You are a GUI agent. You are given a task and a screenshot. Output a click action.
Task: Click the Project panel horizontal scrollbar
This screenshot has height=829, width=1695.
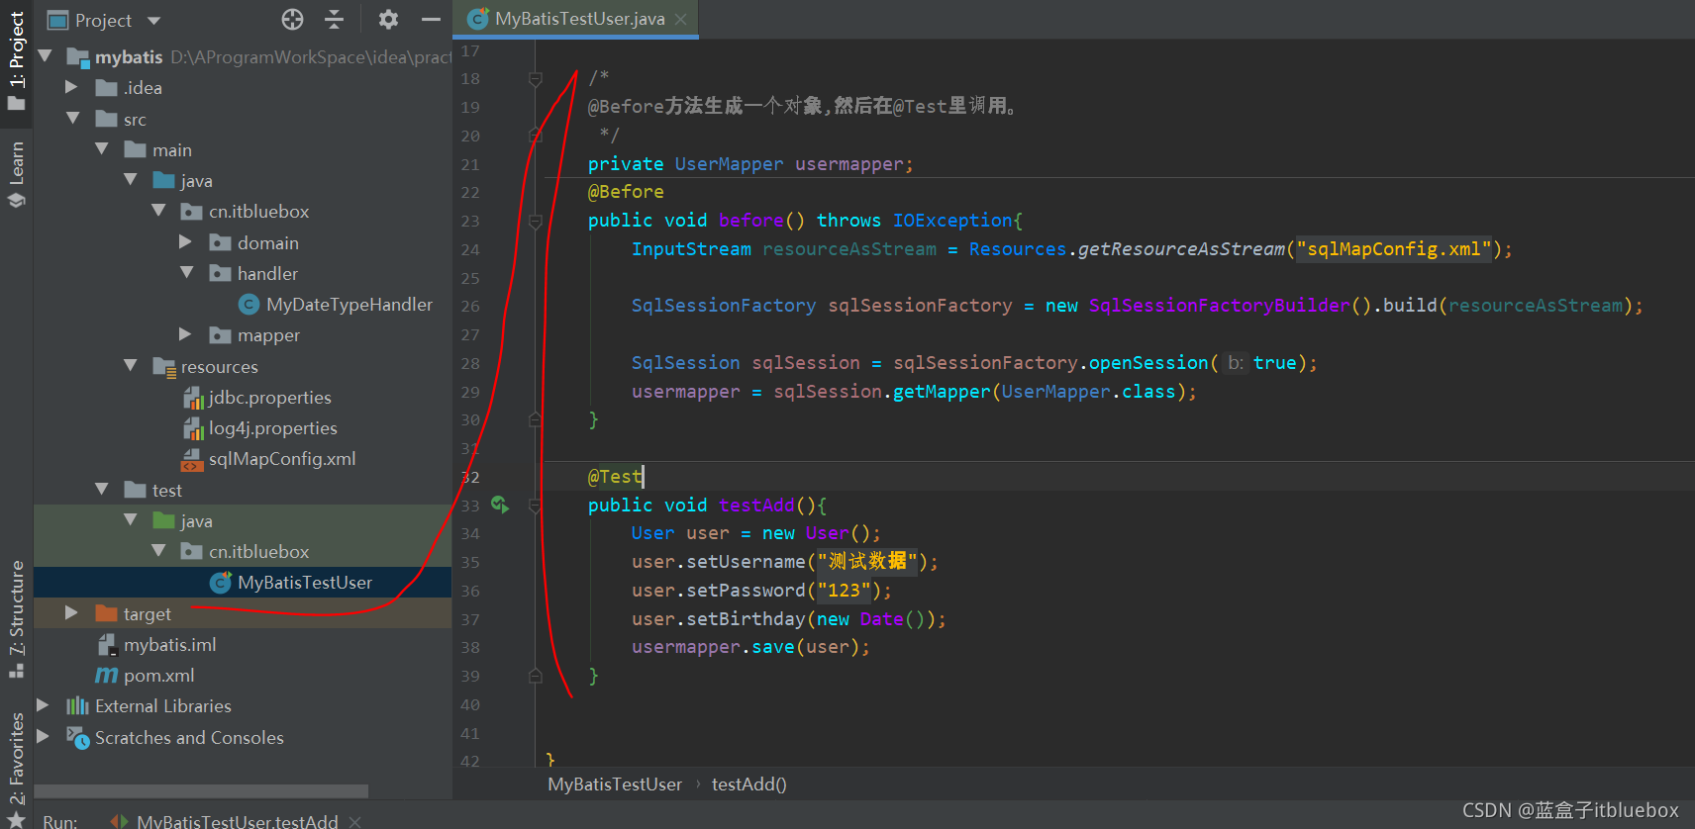click(x=201, y=791)
